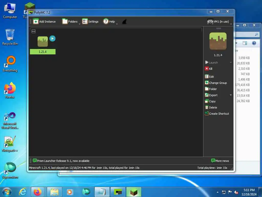Click the running play badge on instance
This screenshot has width=262, height=197.
coord(52,38)
